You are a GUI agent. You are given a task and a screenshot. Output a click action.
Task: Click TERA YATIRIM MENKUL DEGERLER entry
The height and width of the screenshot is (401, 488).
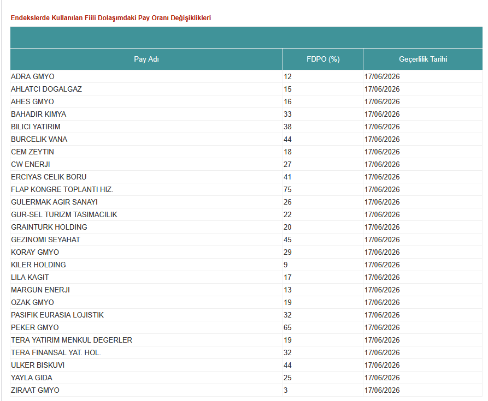[x=72, y=340]
